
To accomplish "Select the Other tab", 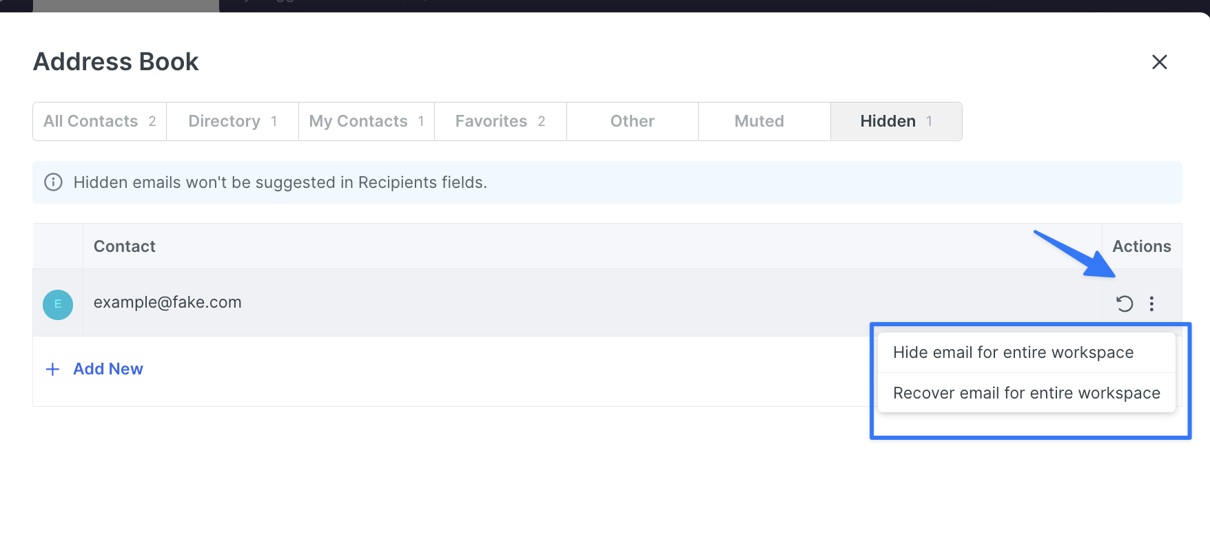I will 632,121.
